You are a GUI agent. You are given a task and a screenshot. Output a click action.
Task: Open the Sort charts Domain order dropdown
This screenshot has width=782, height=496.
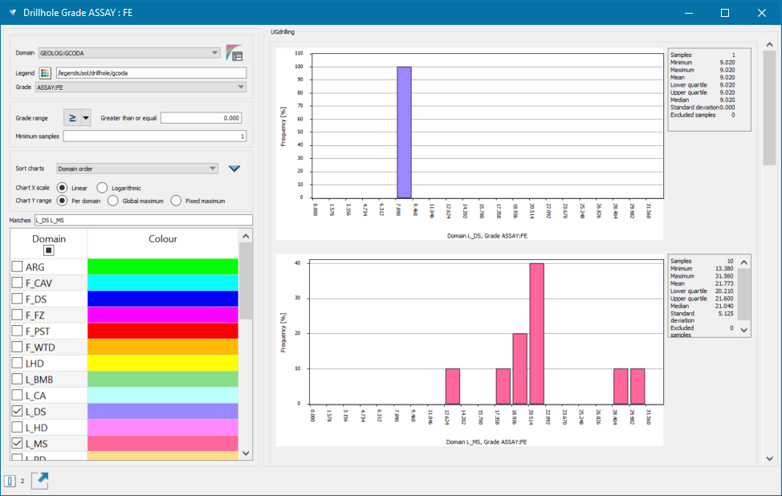click(x=137, y=169)
